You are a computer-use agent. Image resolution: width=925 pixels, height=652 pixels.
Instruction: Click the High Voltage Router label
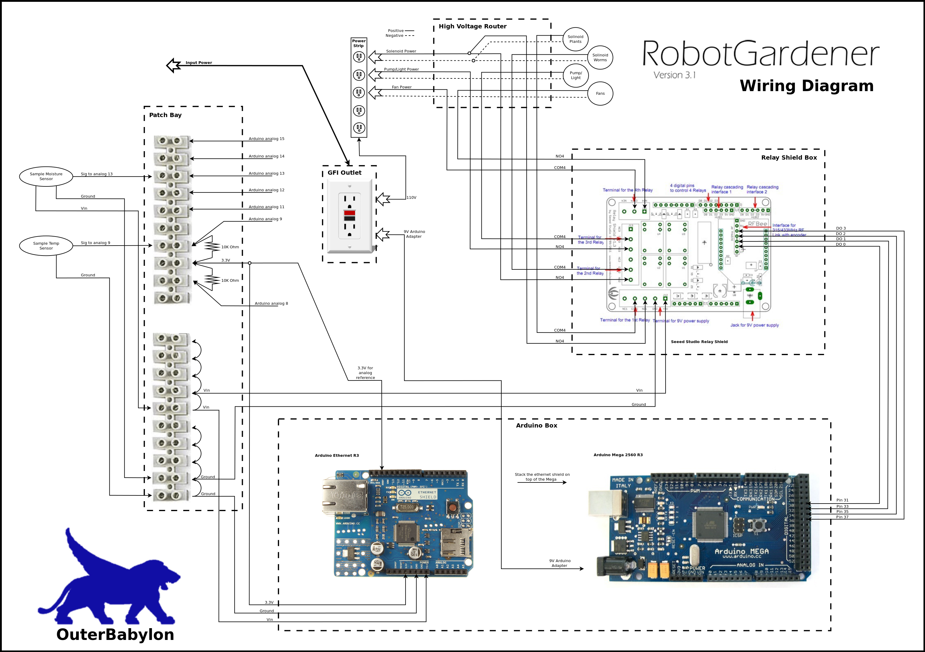click(473, 26)
